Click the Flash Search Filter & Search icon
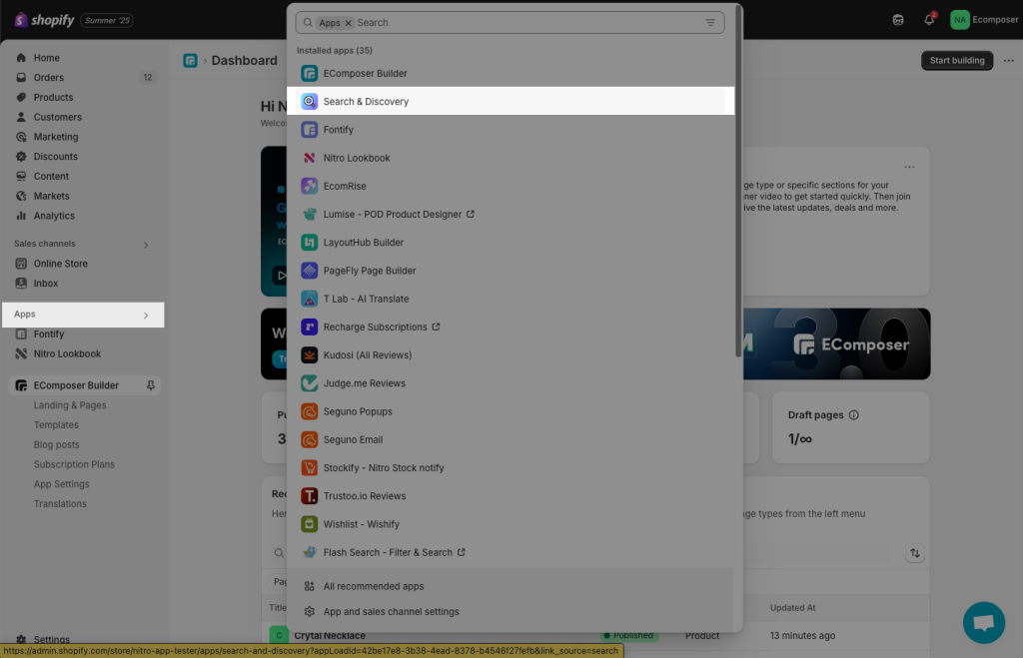 (310, 552)
